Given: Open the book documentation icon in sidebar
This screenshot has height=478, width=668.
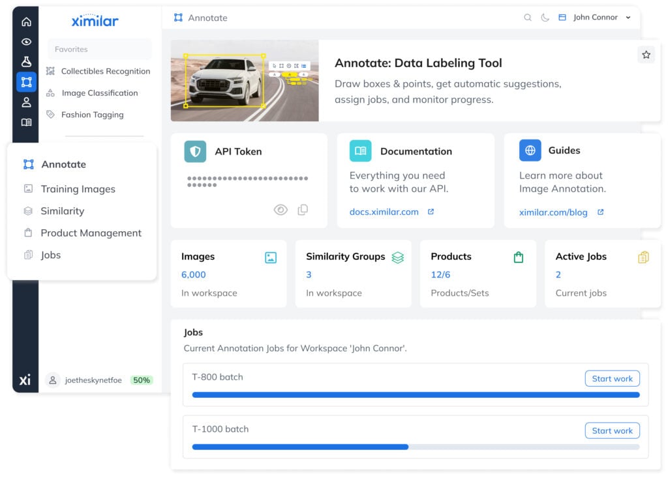Looking at the screenshot, I should point(26,122).
